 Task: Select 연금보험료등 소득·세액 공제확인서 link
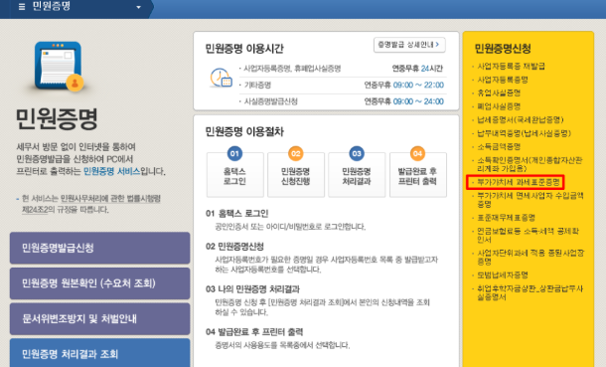(528, 235)
